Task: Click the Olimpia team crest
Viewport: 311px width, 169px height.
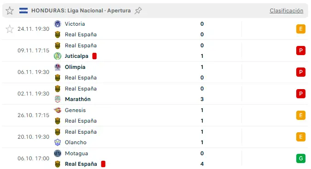Action: (x=58, y=67)
